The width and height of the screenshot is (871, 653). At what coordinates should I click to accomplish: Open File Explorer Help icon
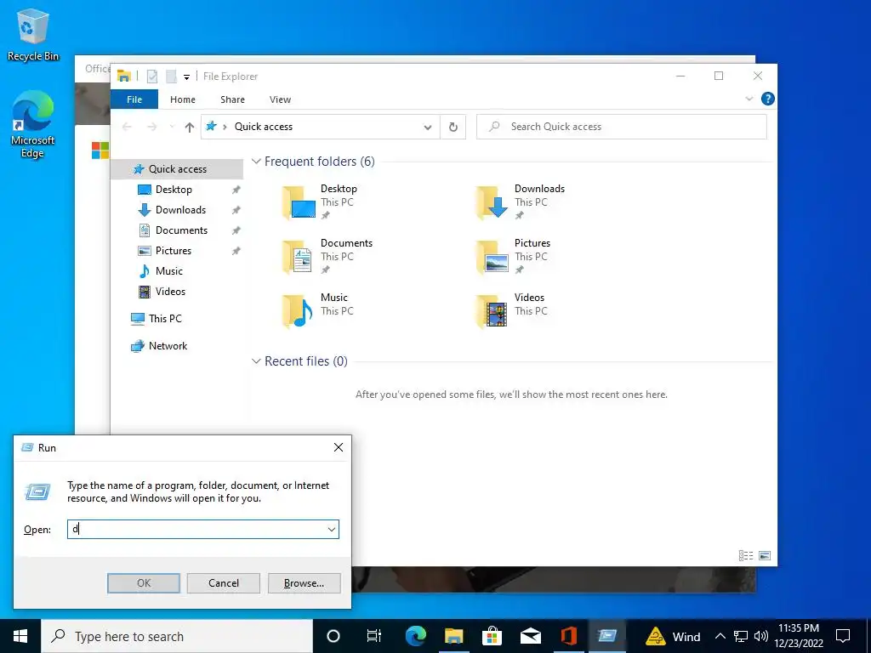(x=768, y=99)
